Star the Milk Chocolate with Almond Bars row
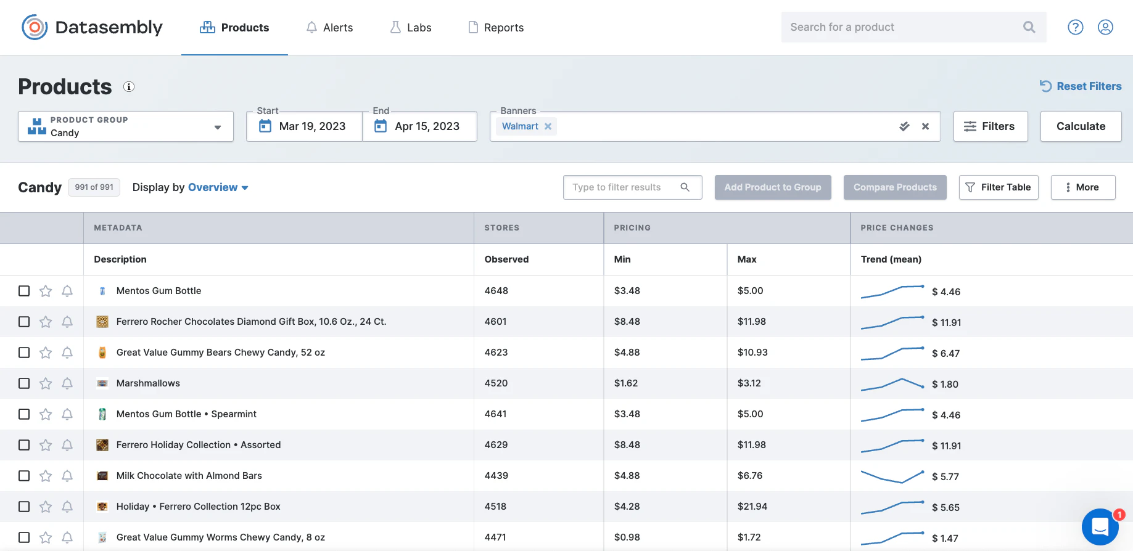Screen dimensions: 1133x551 pos(46,476)
